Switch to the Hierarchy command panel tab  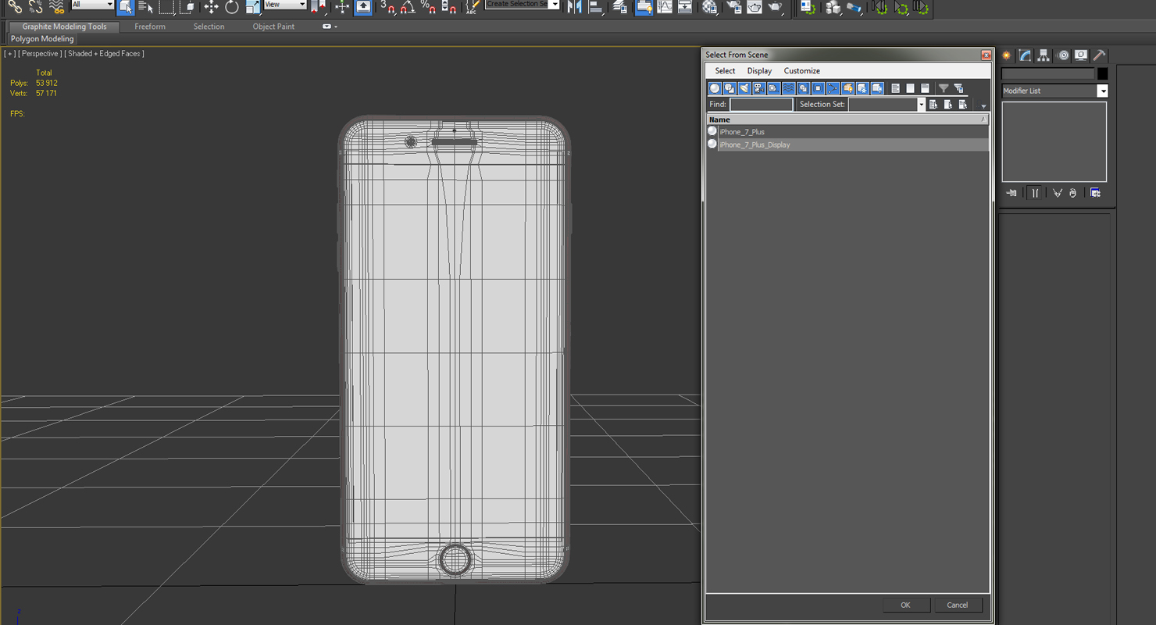point(1044,55)
